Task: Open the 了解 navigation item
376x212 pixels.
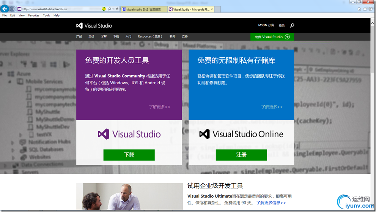Action: pyautogui.click(x=104, y=36)
